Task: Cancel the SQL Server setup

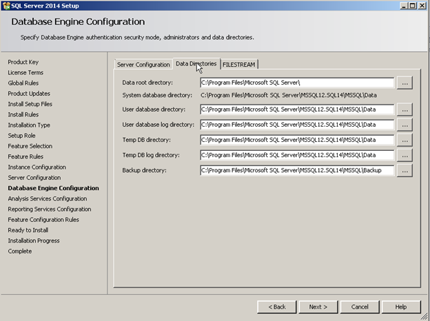Action: pos(360,307)
